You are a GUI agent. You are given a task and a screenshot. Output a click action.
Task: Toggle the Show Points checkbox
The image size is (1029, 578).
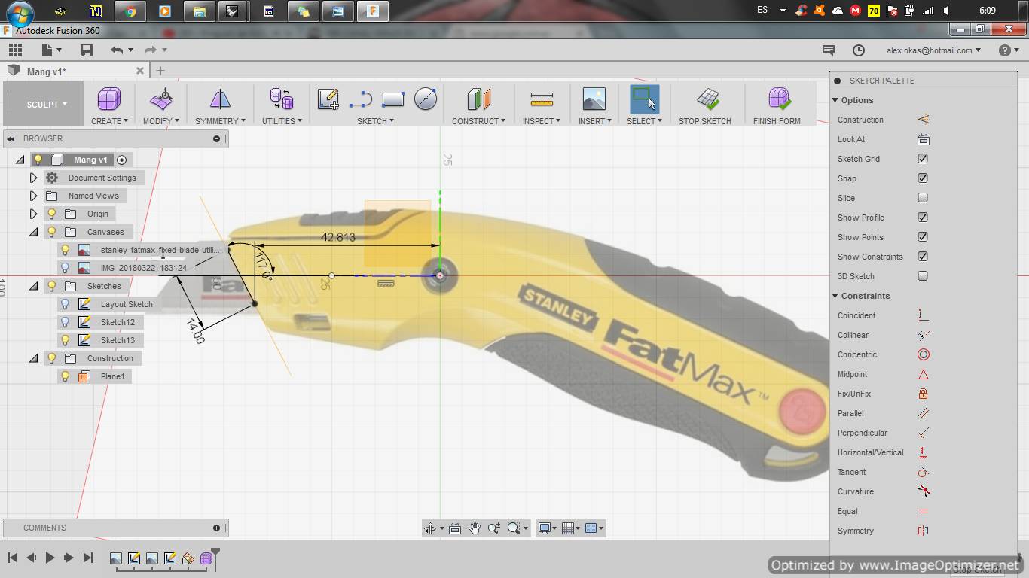tap(923, 237)
